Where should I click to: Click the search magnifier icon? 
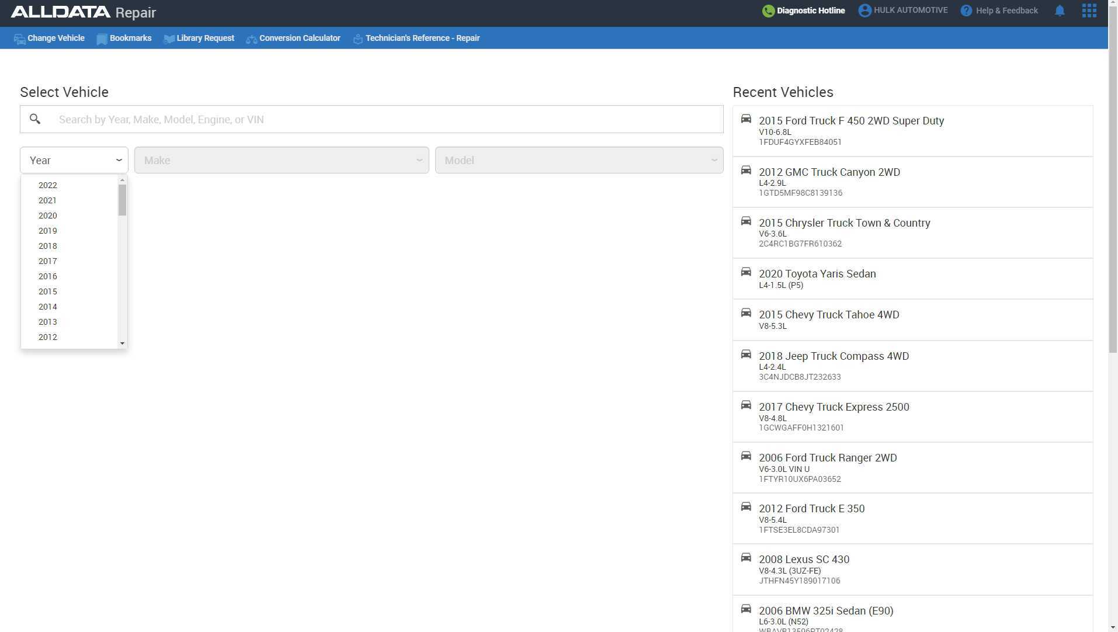click(35, 119)
